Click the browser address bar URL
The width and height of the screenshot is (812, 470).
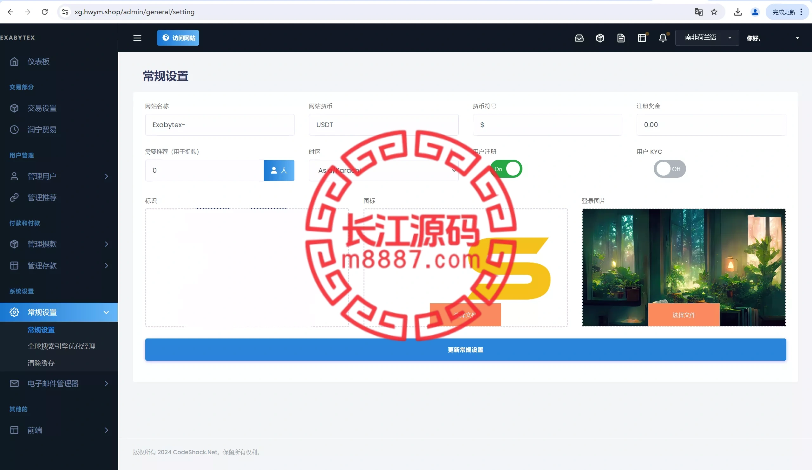(x=134, y=12)
